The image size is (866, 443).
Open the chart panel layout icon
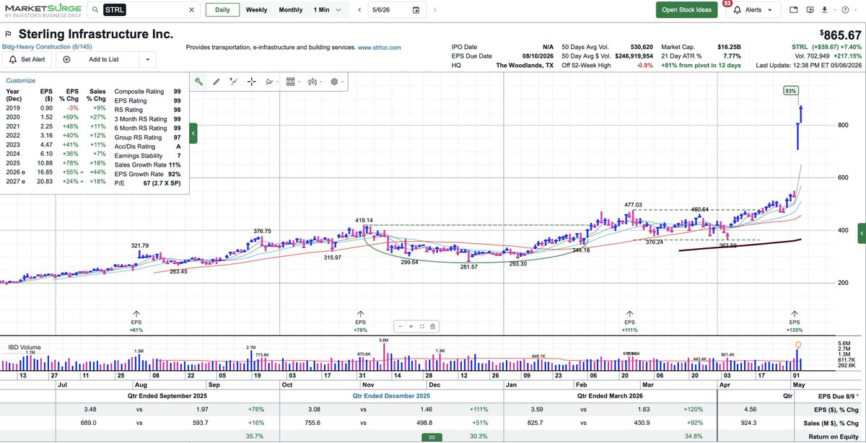pyautogui.click(x=290, y=82)
